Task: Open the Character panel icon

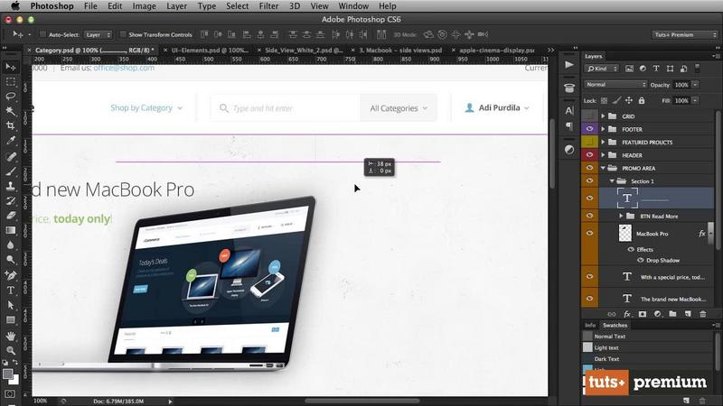Action: [x=569, y=110]
